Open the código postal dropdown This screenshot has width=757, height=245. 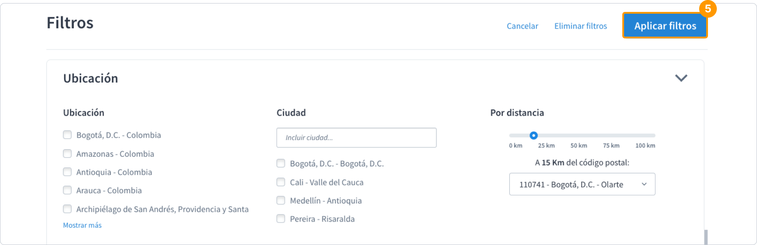click(x=582, y=184)
